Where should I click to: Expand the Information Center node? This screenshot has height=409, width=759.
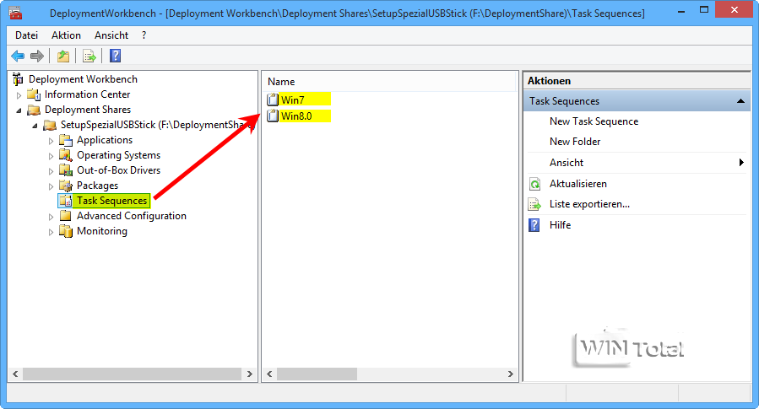point(19,95)
